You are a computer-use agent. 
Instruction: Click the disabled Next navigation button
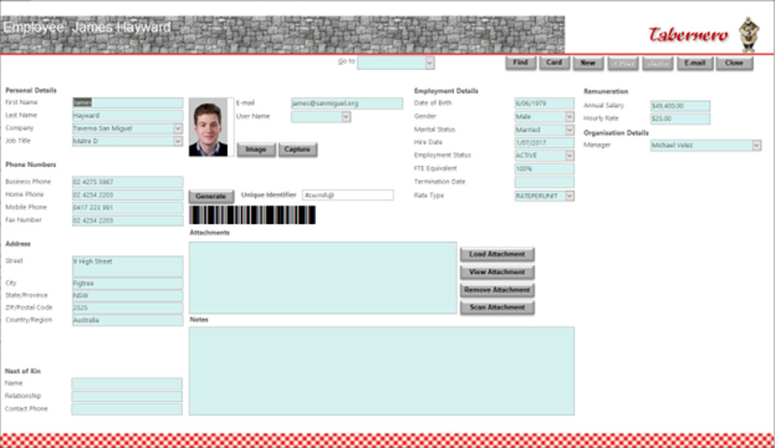[x=657, y=63]
